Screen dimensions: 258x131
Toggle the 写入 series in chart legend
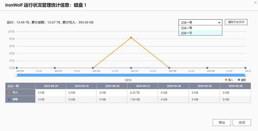[x=229, y=80]
